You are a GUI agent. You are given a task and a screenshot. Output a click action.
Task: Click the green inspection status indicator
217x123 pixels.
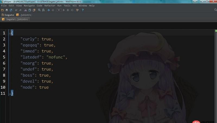(216, 31)
